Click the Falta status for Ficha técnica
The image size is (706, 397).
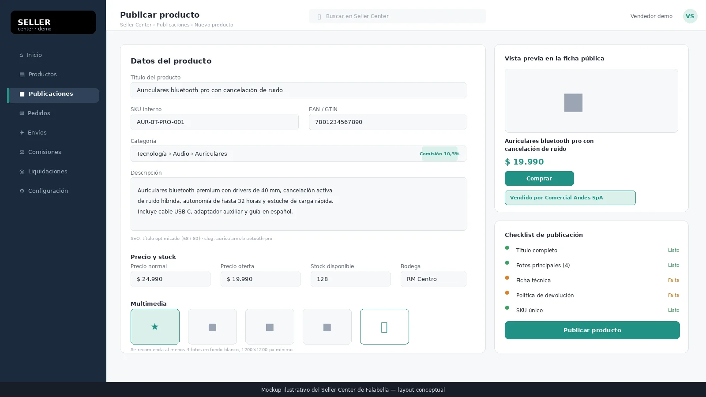click(673, 280)
